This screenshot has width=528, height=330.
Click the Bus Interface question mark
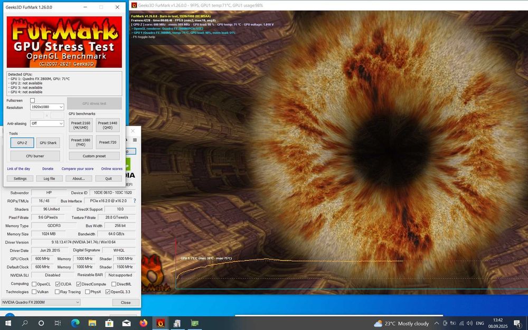135,201
